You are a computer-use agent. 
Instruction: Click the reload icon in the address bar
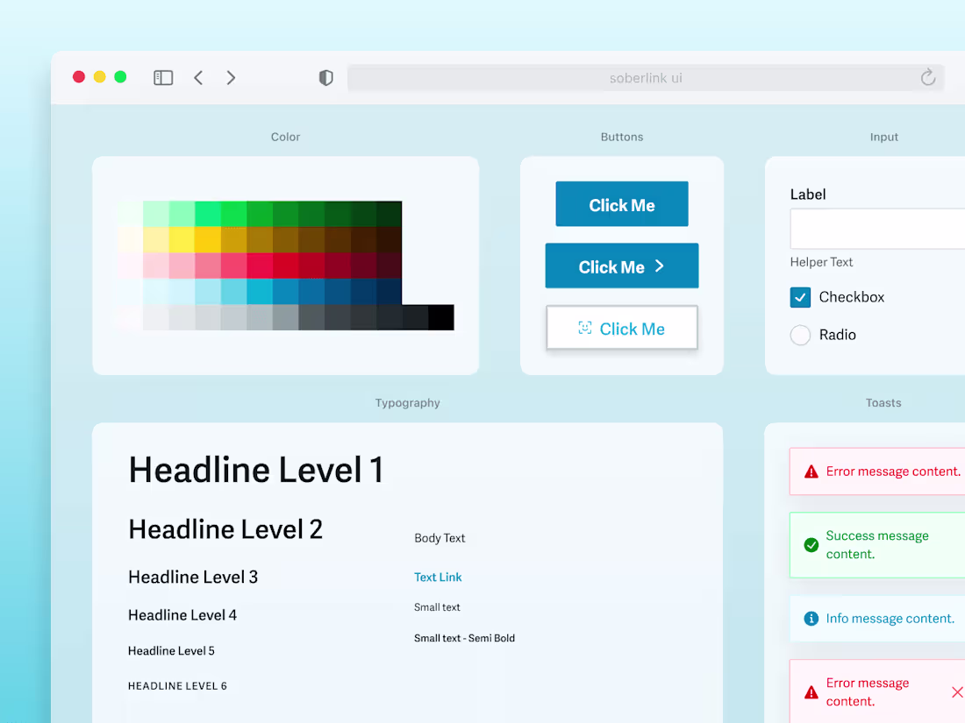coord(928,78)
